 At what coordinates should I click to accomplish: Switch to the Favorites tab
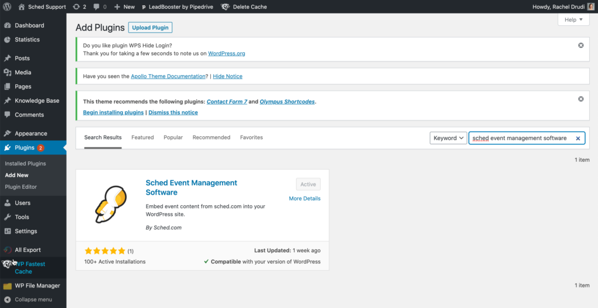pos(251,137)
